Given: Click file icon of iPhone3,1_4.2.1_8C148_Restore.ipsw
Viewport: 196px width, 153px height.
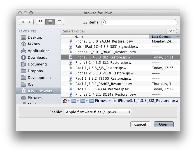Looking at the screenshot, I should coord(71,94).
